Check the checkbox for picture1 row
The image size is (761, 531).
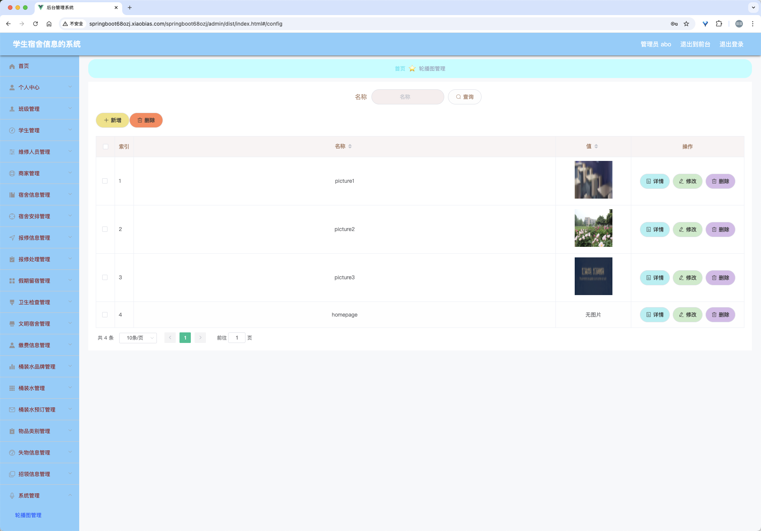click(105, 181)
